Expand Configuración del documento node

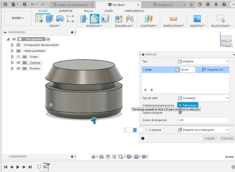pyautogui.click(x=12, y=45)
